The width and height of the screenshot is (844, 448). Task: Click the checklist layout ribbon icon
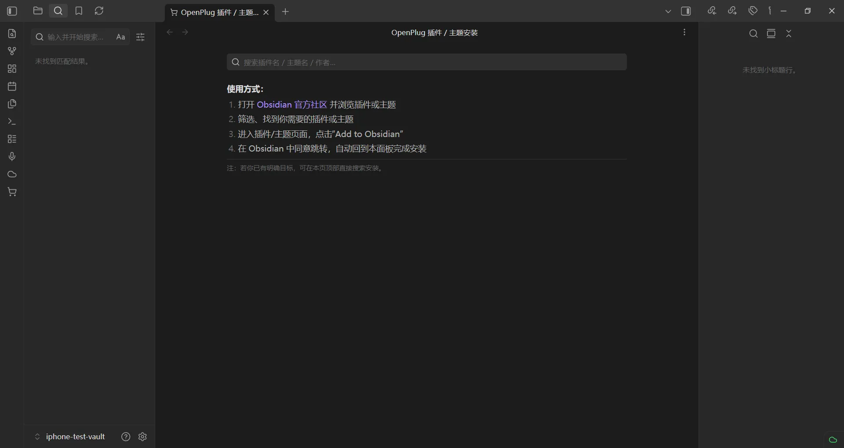12,139
